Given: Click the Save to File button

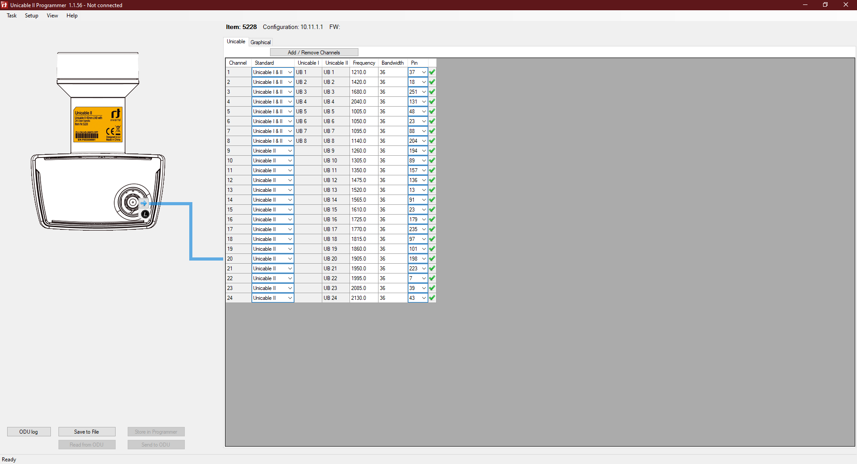Looking at the screenshot, I should [87, 432].
